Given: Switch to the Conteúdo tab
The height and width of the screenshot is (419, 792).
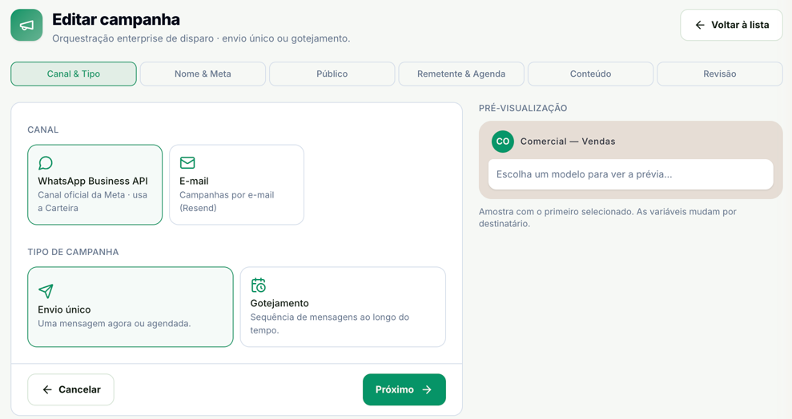Looking at the screenshot, I should click(x=590, y=74).
